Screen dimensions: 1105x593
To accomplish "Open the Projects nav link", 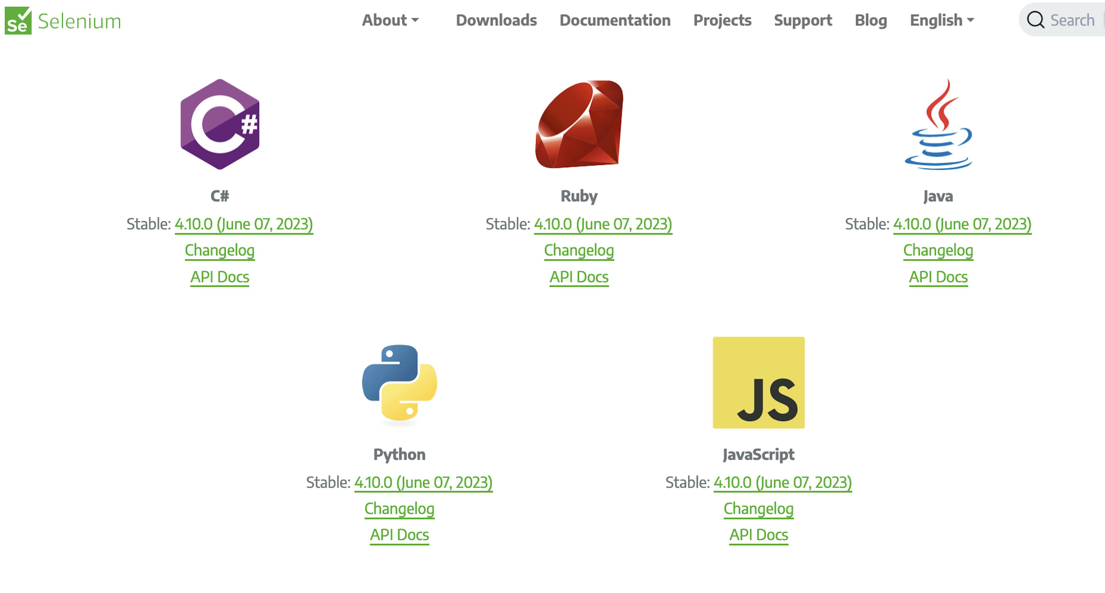I will (722, 20).
